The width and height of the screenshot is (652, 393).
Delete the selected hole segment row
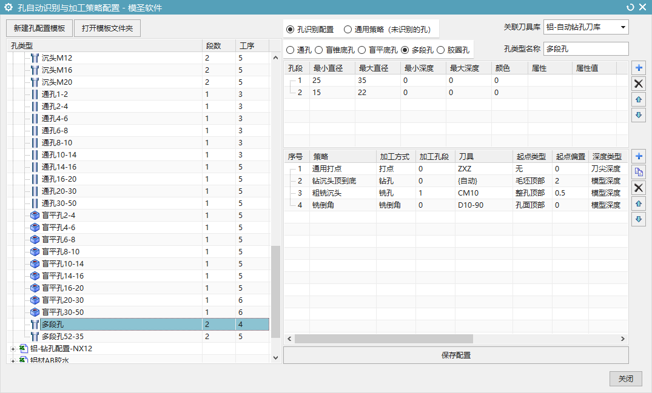639,84
